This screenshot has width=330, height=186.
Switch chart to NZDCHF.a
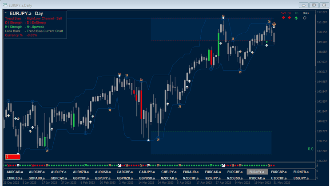click(x=191, y=178)
